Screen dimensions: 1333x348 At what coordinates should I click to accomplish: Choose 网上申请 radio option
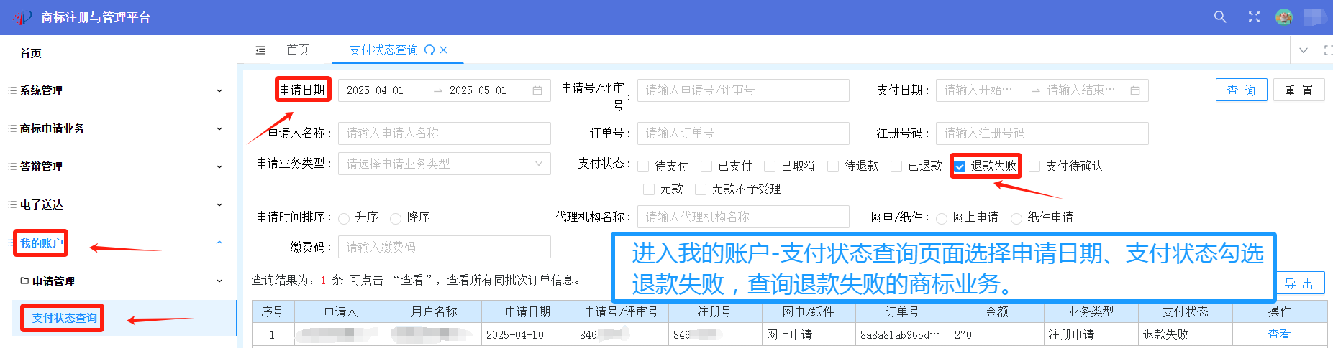click(942, 218)
